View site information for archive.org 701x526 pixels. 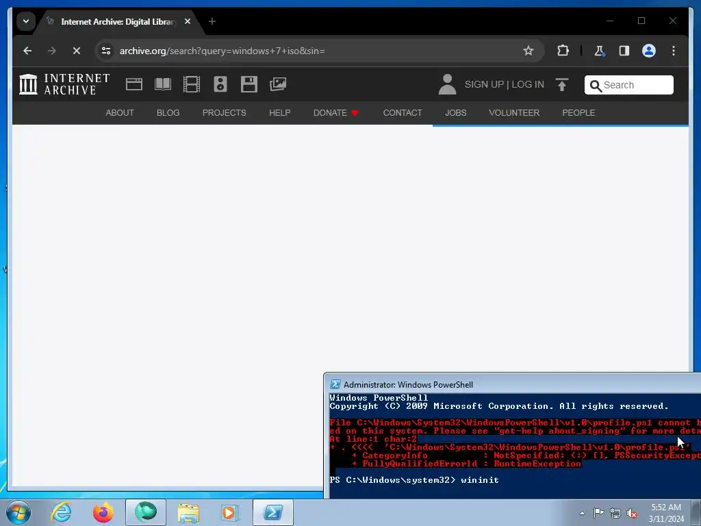(106, 51)
